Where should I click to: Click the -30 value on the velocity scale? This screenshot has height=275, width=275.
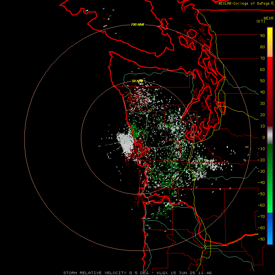point(261,171)
